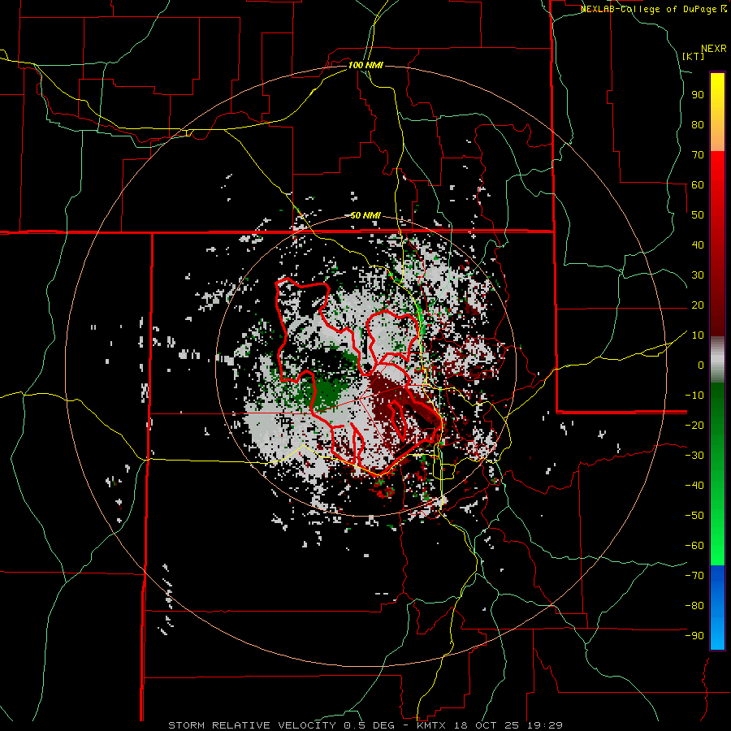
Task: Click the NEXR label above the color bar
Action: 714,49
